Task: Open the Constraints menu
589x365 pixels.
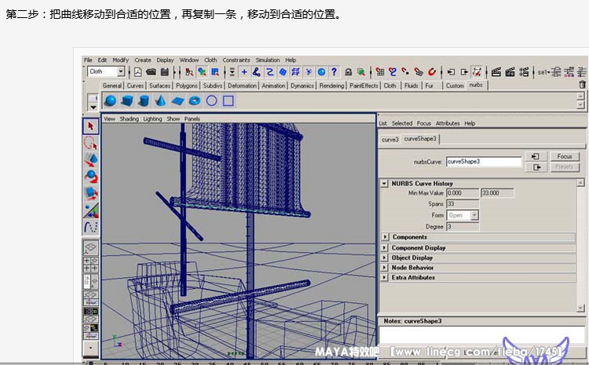Action: pyautogui.click(x=236, y=60)
